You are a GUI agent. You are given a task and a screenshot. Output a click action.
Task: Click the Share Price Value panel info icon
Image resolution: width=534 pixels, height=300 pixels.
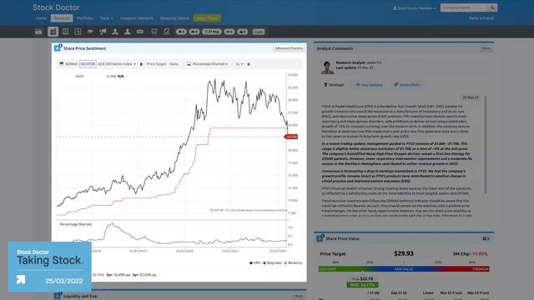[x=320, y=238]
